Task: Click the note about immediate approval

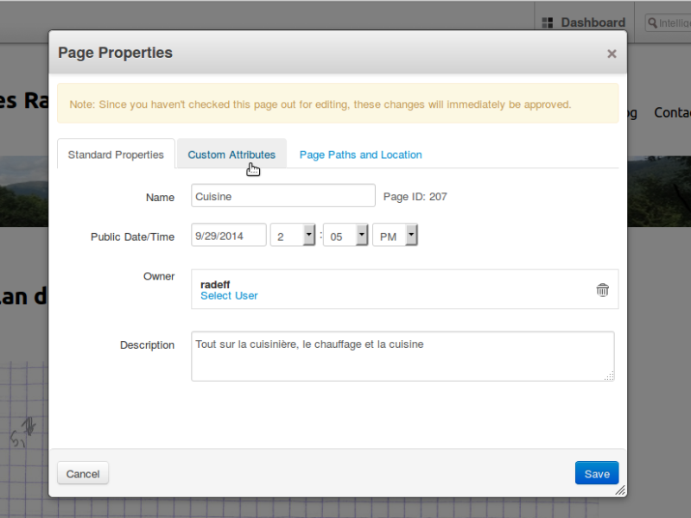Action: coord(320,104)
